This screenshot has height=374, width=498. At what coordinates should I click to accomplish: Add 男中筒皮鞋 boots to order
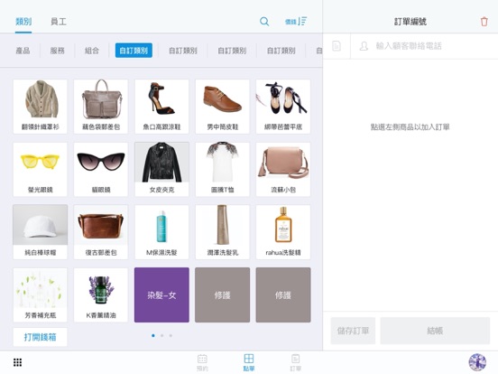pyautogui.click(x=222, y=107)
